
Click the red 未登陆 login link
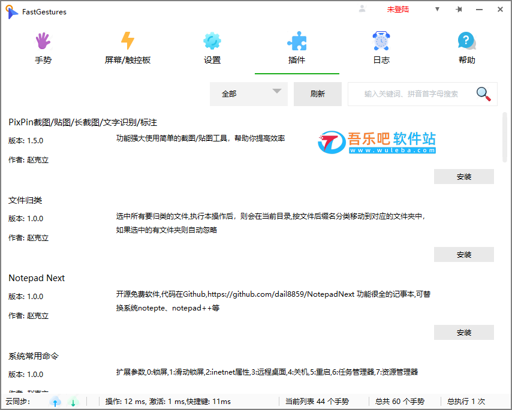(397, 10)
